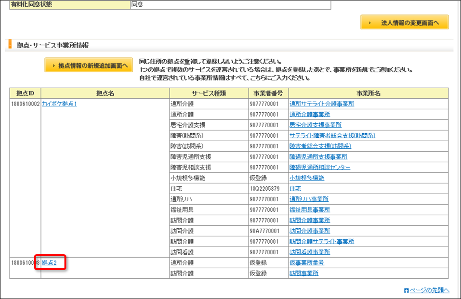Viewport: 461px width, 299px height.
Task: Open 通所サテライト介護事業所 link
Action: click(322, 104)
